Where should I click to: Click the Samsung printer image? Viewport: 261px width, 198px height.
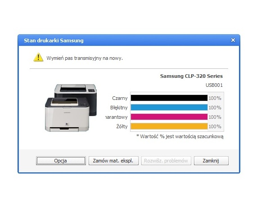(71, 108)
